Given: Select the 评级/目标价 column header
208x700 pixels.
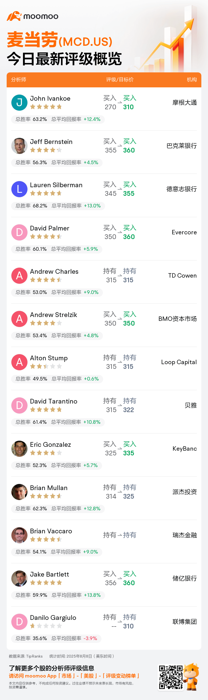Looking at the screenshot, I should [x=120, y=80].
